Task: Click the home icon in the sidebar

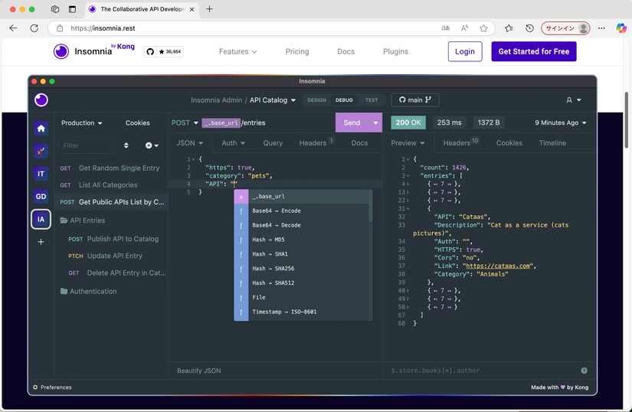Action: tap(41, 128)
